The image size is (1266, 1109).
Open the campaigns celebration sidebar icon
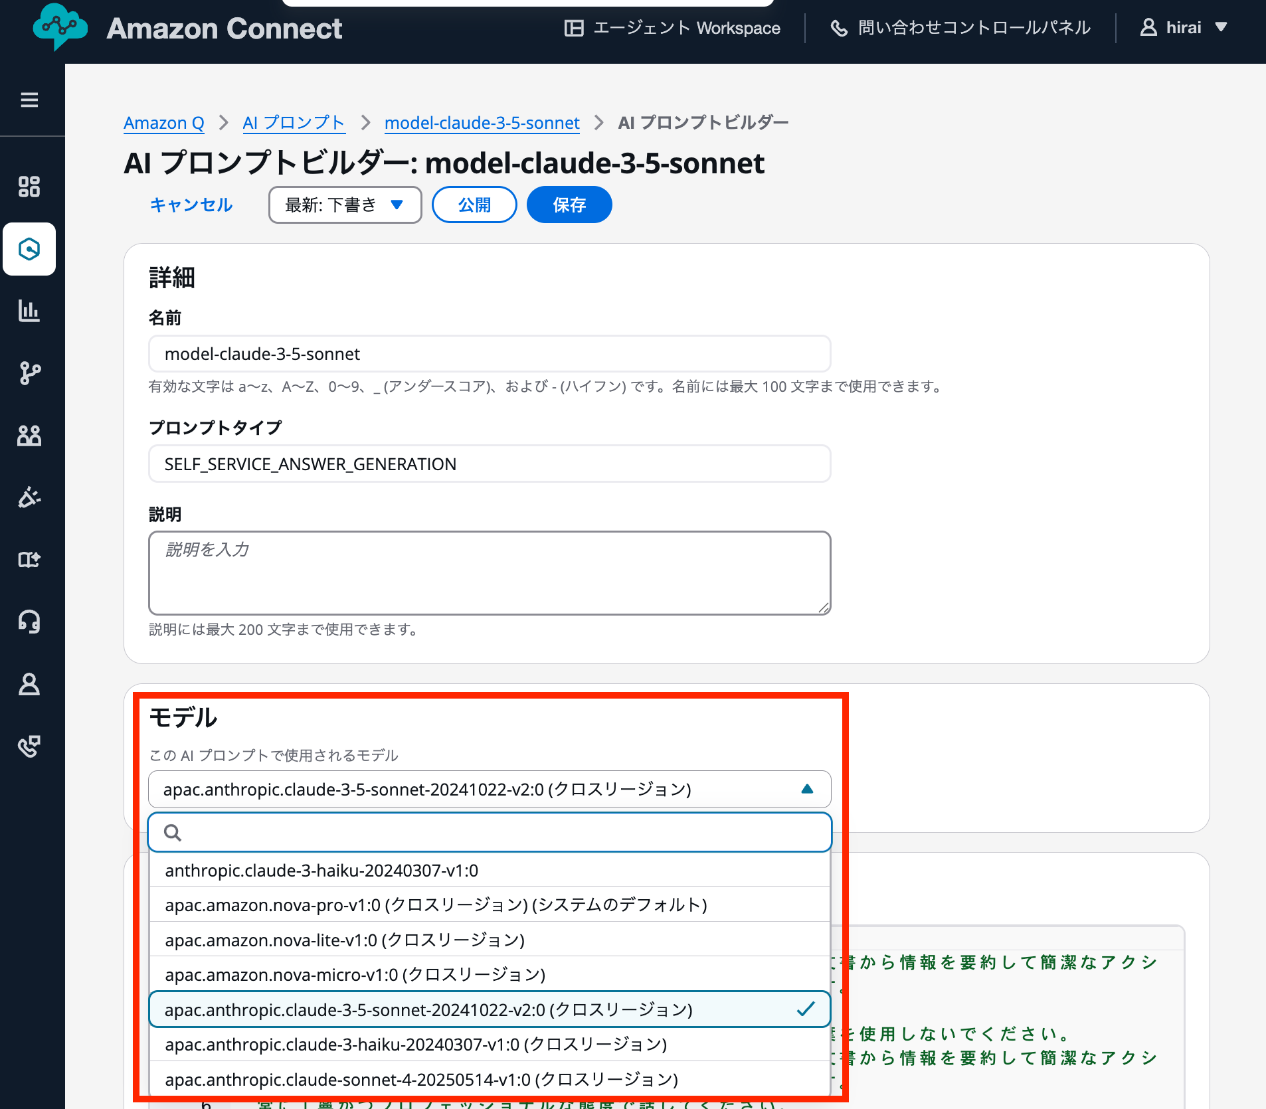point(29,497)
